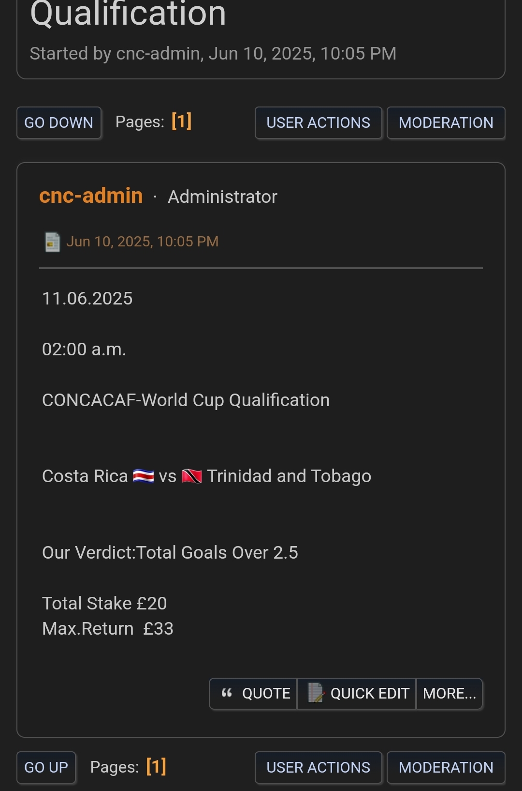Select page 1 in top pagination
522x791 pixels.
coord(182,121)
